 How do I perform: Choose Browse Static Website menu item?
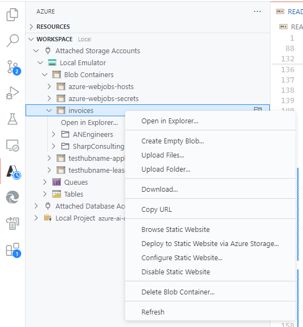tap(210, 229)
